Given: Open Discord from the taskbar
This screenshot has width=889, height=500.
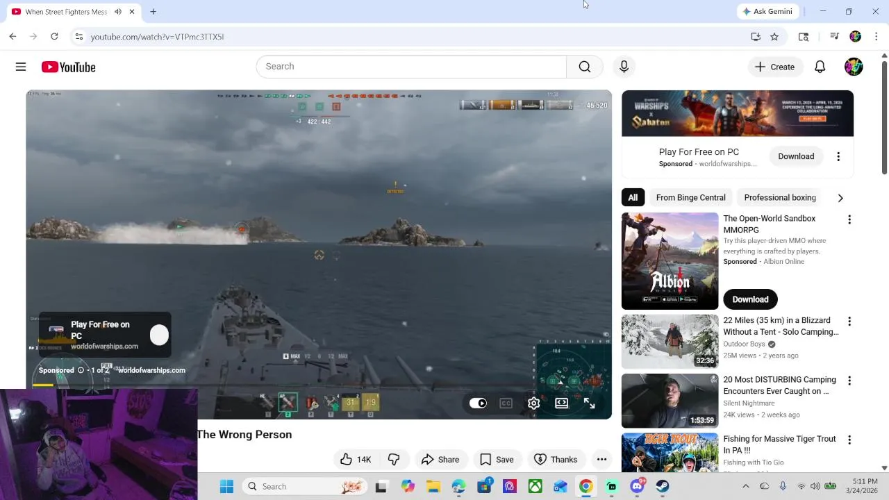Looking at the screenshot, I should 637,486.
